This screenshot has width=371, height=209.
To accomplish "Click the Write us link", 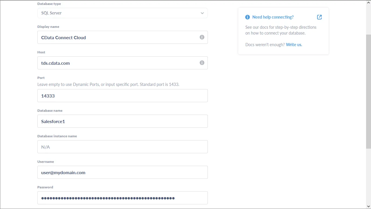I will click(294, 45).
